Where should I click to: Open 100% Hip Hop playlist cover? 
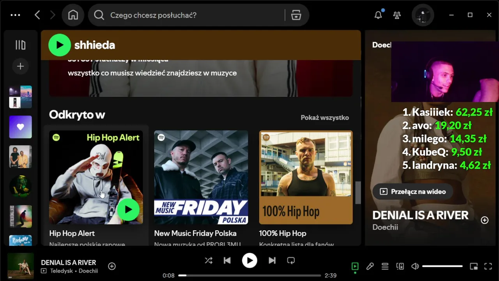(306, 177)
